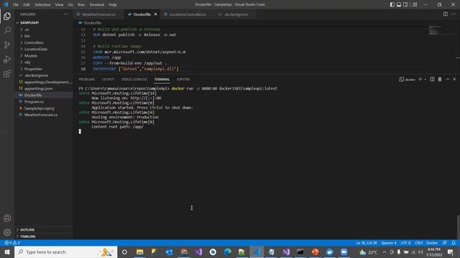Split the editor right
Image resolution: width=460 pixels, height=258 pixels.
(x=446, y=14)
